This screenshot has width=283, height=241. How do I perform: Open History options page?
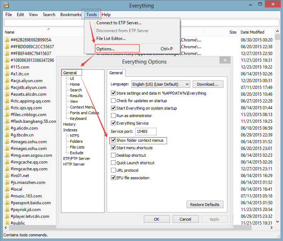[x=69, y=124]
